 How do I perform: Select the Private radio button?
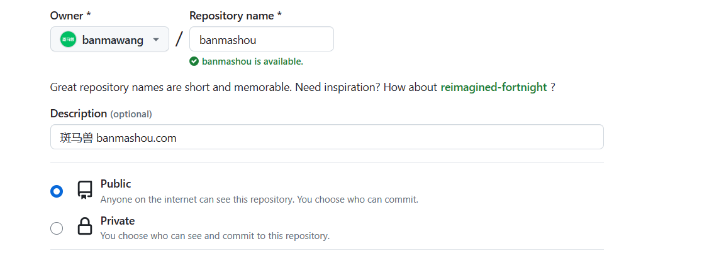click(x=57, y=228)
